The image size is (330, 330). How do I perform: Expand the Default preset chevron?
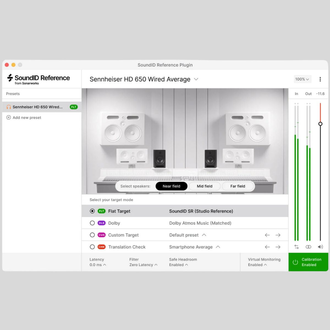click(x=204, y=235)
